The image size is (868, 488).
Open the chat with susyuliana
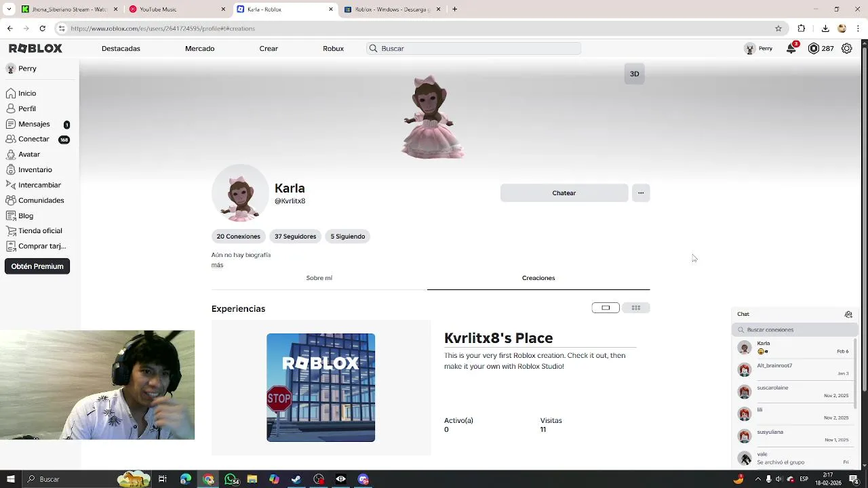[x=793, y=436]
